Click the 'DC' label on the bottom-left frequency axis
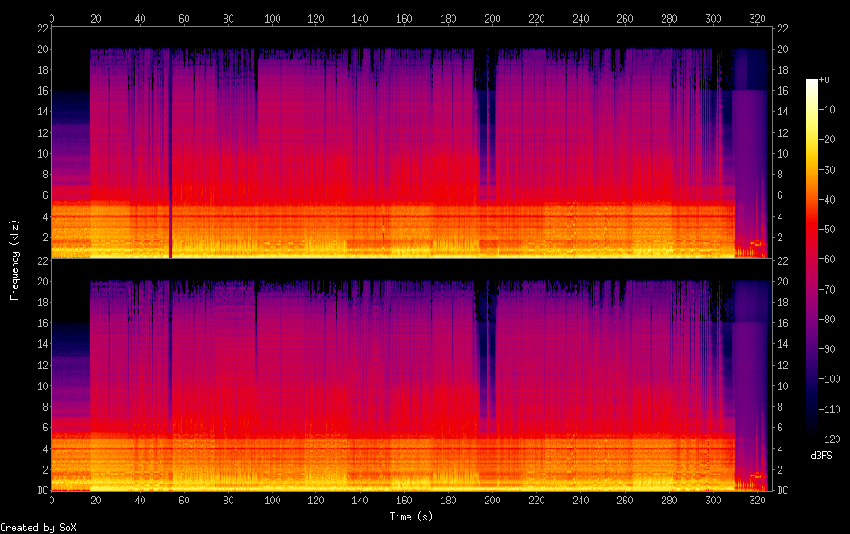Screen dimensions: 850x534 (41, 491)
